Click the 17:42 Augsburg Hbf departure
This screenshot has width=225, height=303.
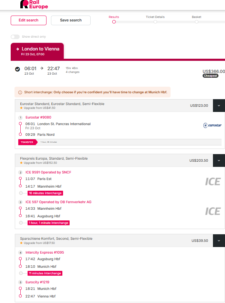point(43,259)
